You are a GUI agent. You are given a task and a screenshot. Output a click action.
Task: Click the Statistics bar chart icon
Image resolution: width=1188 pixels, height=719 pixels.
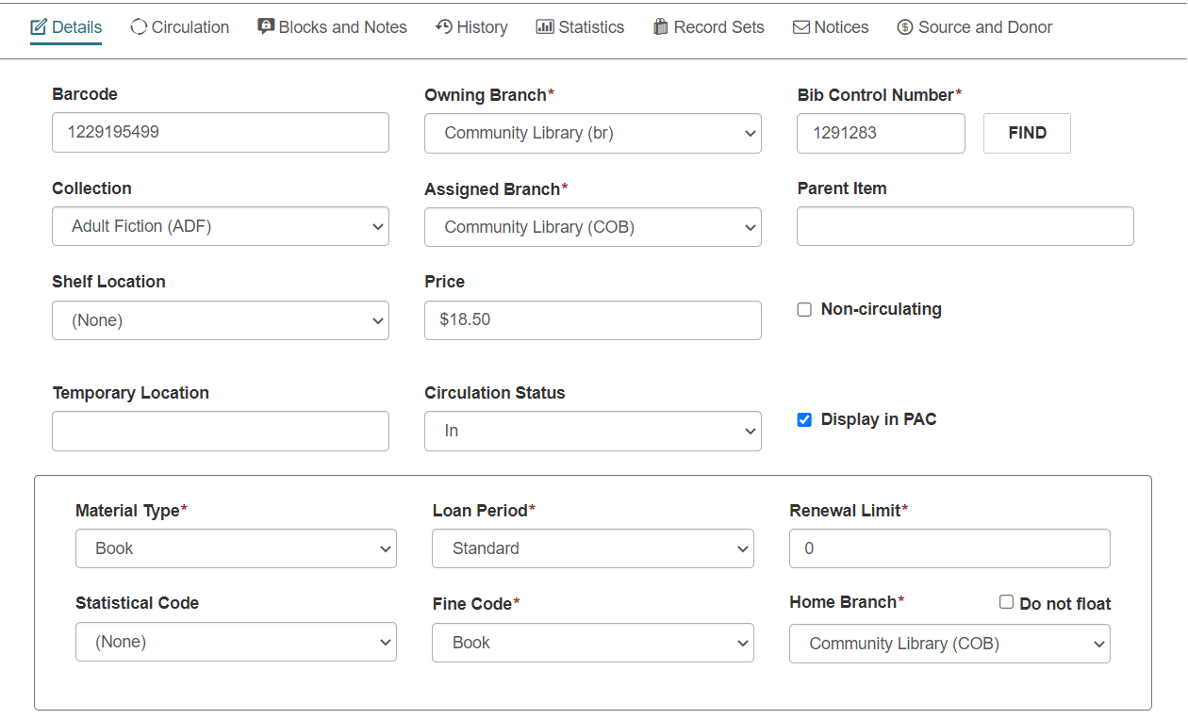(x=545, y=26)
